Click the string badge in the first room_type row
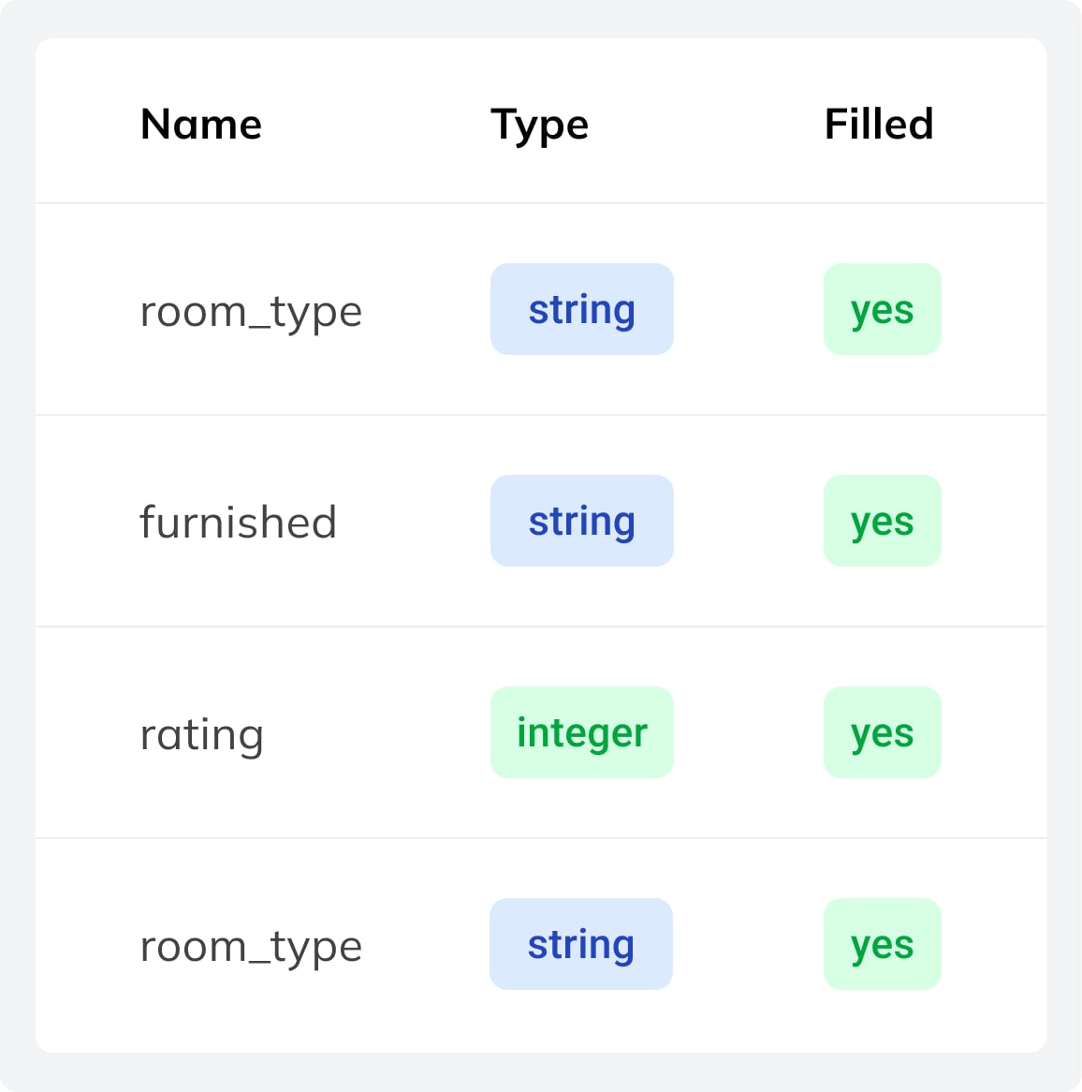 click(581, 309)
